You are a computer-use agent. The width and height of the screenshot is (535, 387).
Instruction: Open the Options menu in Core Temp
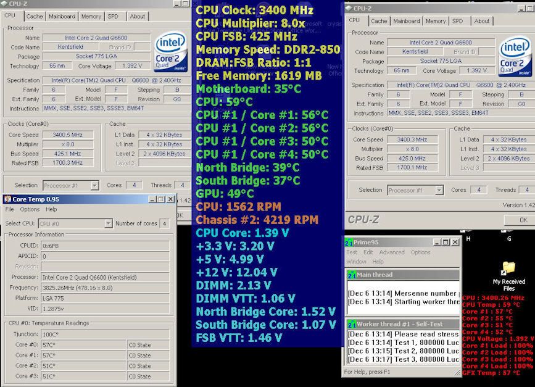pos(30,209)
